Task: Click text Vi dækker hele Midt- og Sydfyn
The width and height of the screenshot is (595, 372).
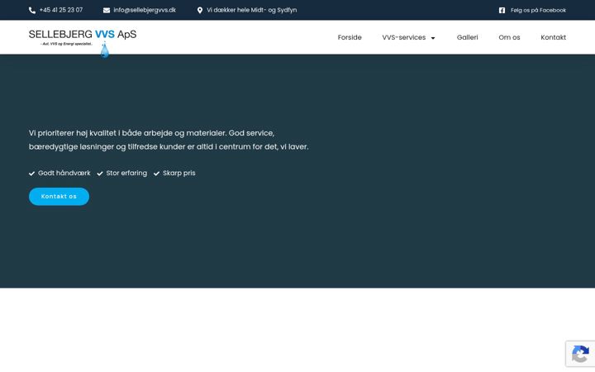Action: pos(251,10)
